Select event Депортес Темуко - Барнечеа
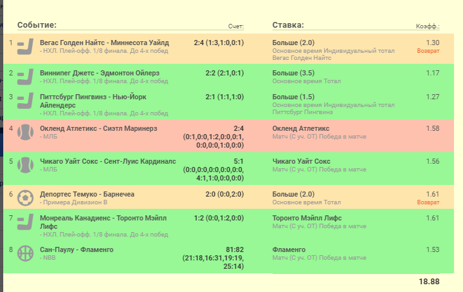The height and width of the screenshot is (292, 463). pos(87,194)
